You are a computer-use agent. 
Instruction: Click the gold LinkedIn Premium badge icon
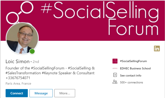pos(157,48)
